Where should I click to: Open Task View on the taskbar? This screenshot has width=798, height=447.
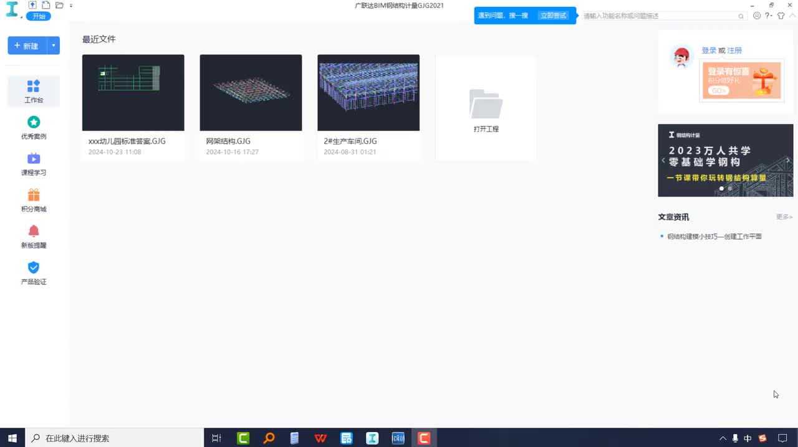[216, 438]
